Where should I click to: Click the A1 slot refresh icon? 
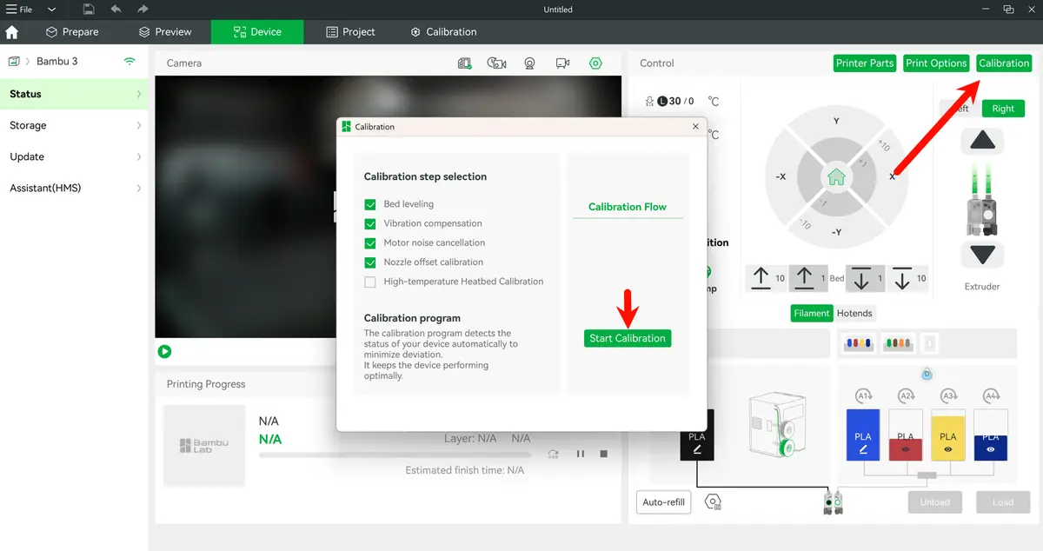864,396
